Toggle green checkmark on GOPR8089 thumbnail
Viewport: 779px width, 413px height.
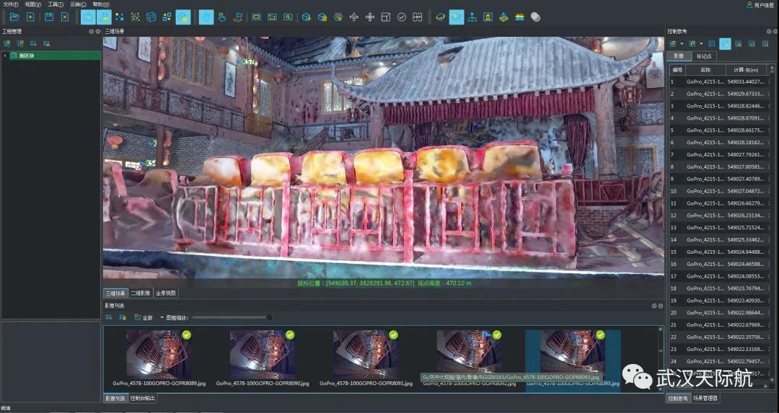[x=186, y=334]
